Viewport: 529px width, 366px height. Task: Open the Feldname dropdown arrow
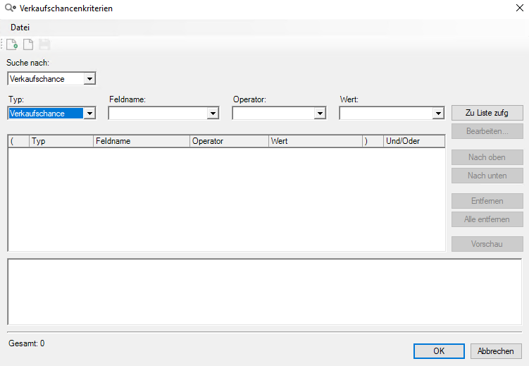213,114
